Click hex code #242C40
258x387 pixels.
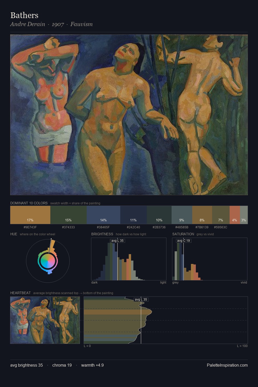(133, 227)
